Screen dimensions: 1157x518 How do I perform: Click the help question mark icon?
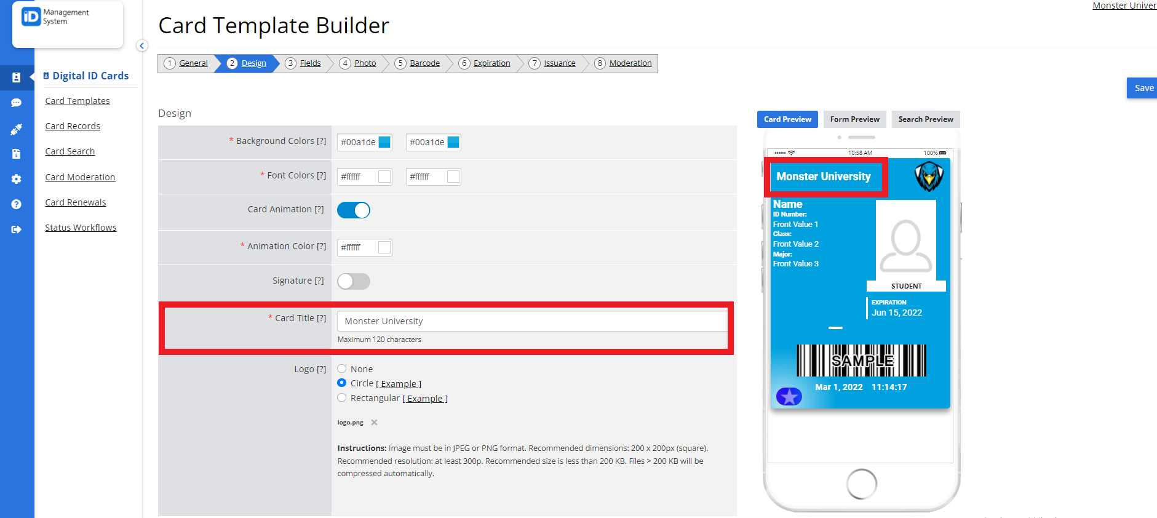click(17, 204)
